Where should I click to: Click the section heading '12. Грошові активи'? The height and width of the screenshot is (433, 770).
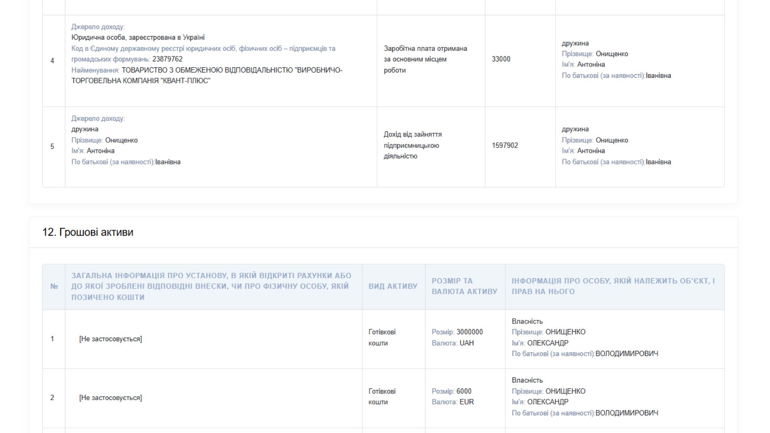coord(88,232)
